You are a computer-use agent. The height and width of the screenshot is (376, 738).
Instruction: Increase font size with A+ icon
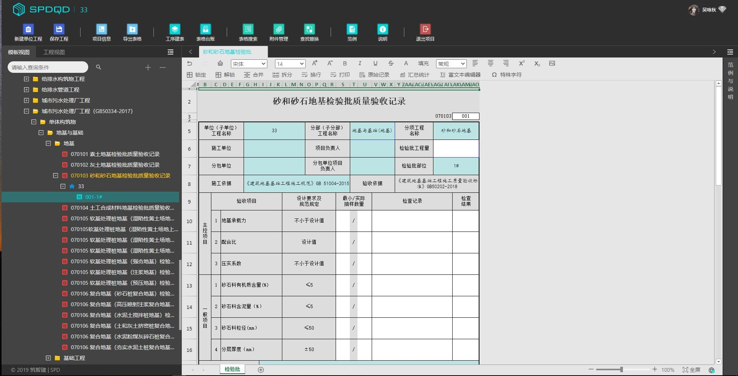point(315,63)
